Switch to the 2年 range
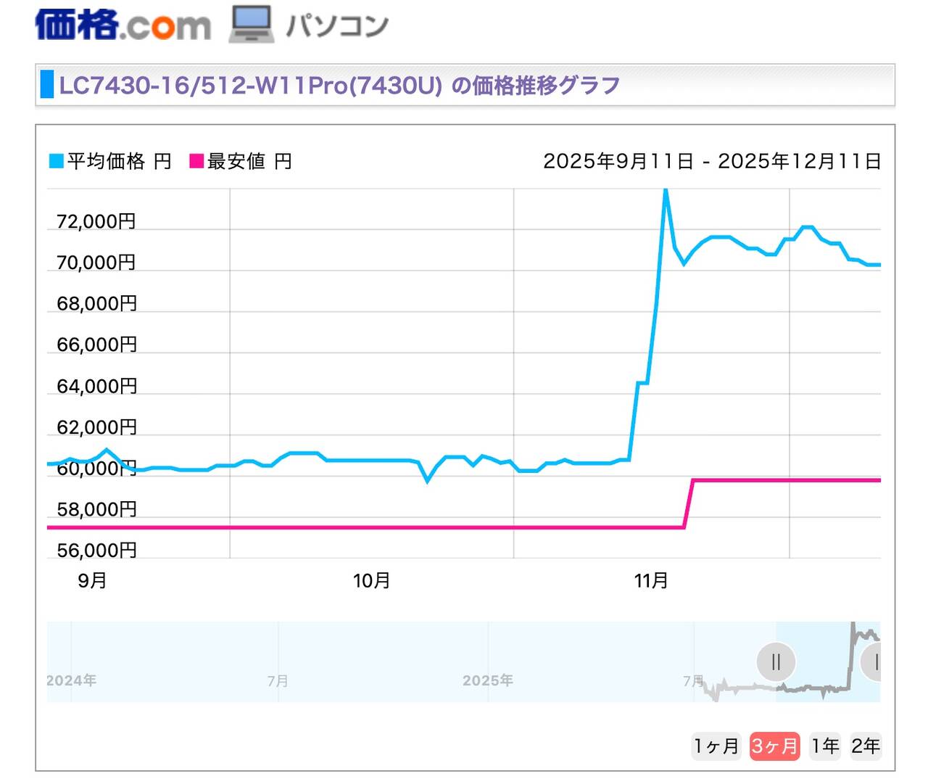This screenshot has width=928, height=779. (x=866, y=746)
